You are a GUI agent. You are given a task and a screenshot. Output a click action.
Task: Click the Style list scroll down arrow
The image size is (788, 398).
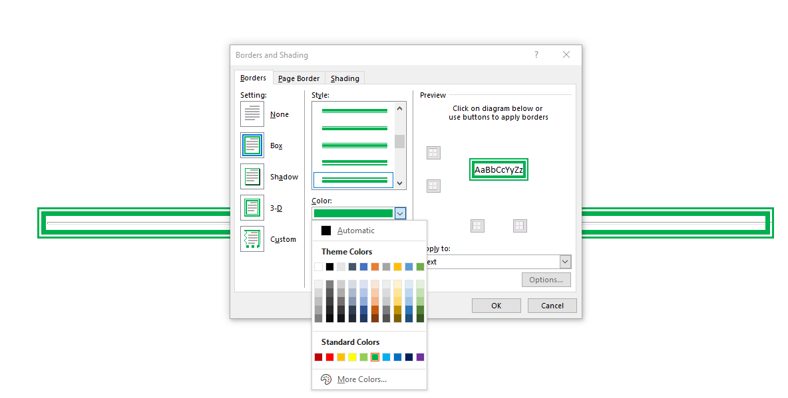pyautogui.click(x=399, y=183)
